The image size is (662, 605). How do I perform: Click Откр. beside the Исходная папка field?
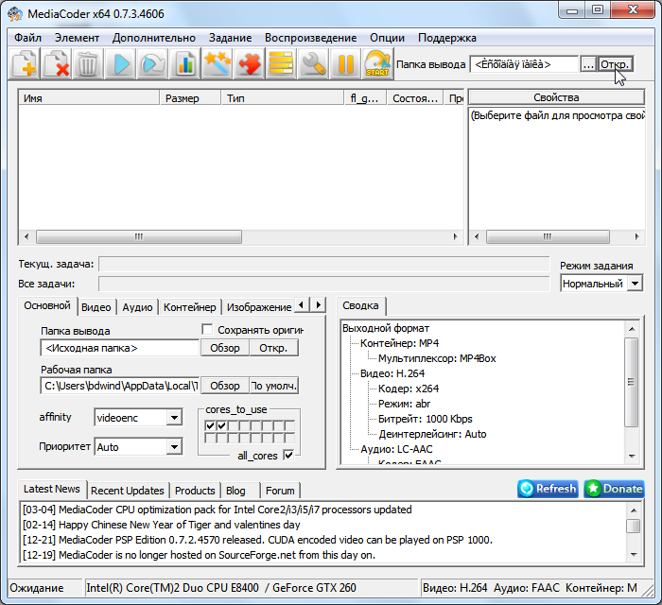pyautogui.click(x=273, y=348)
